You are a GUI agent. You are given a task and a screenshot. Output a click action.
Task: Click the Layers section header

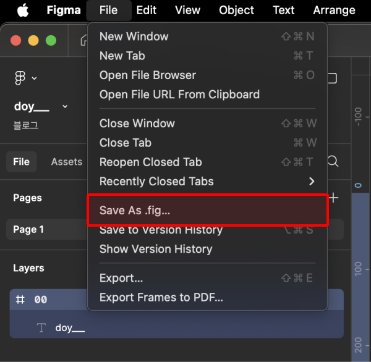[28, 268]
